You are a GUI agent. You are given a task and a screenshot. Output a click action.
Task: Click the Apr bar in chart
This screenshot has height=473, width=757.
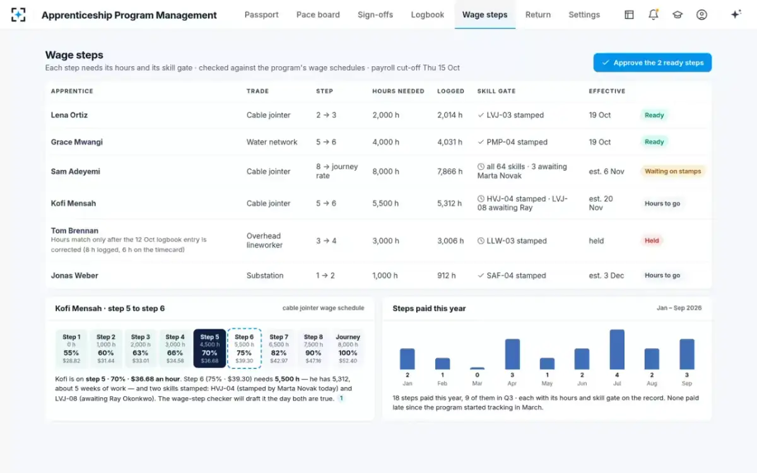pyautogui.click(x=512, y=354)
